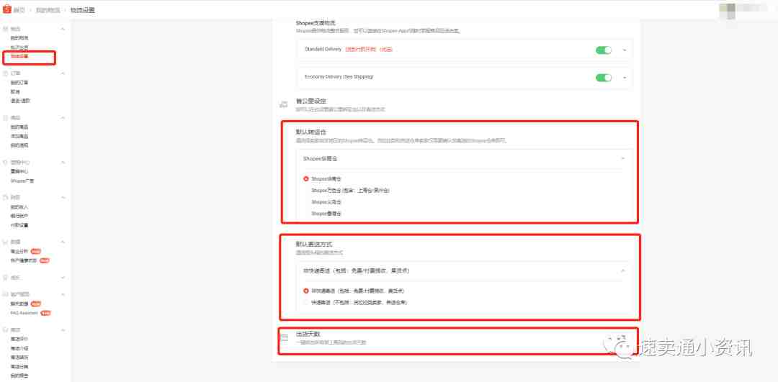This screenshot has height=382, width=778.
Task: Click the 订单 section icon in sidebar
Action: click(x=6, y=73)
